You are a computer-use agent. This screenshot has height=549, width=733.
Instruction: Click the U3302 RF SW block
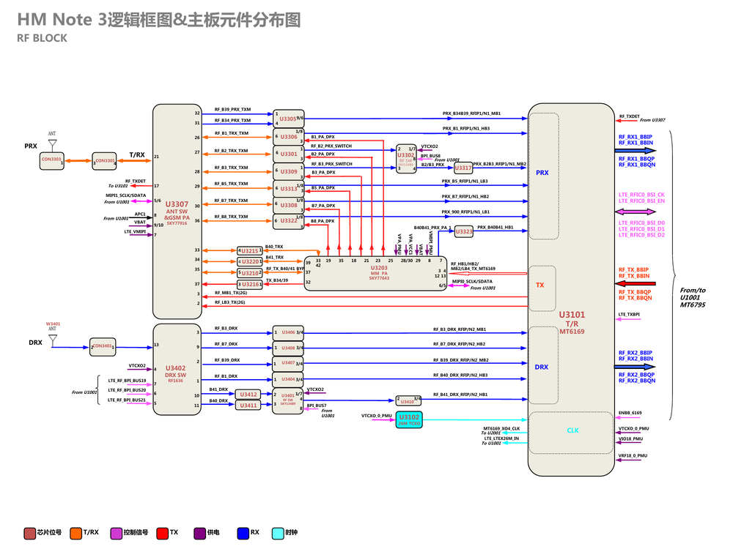click(406, 159)
